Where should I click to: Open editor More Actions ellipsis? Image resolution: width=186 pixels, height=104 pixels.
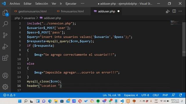pos(180,11)
